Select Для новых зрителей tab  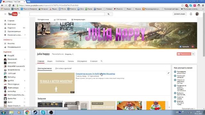click(x=63, y=68)
